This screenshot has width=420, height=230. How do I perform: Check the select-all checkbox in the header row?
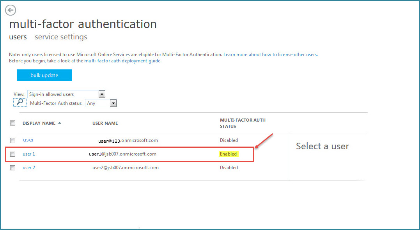tap(12, 123)
